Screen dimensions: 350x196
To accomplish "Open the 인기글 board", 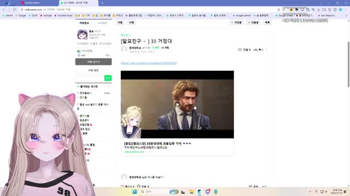I will [83, 97].
